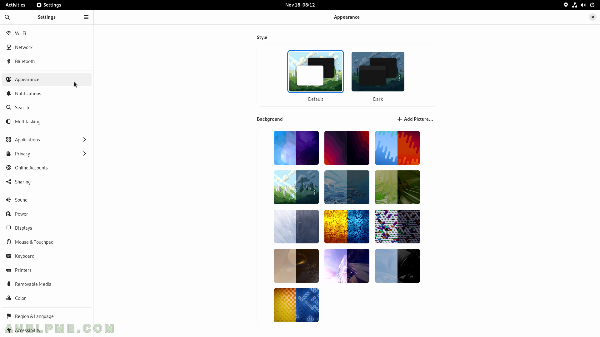Select the Default light style
Viewport: 600px width, 337px height.
pos(316,71)
